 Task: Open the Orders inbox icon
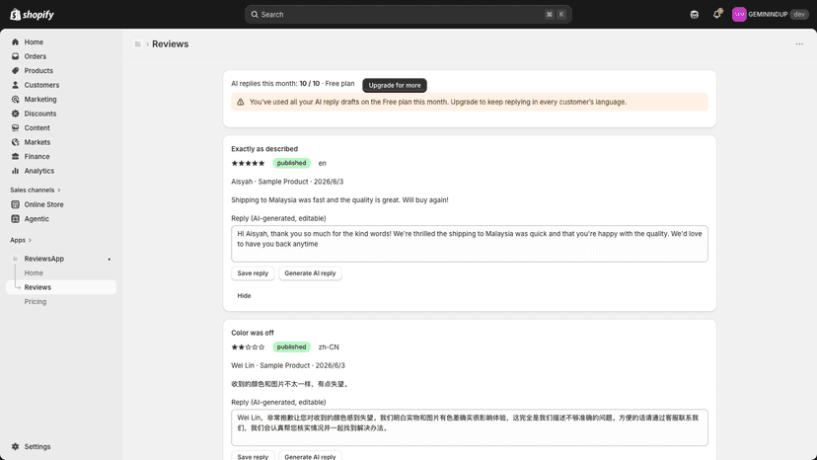coord(15,56)
